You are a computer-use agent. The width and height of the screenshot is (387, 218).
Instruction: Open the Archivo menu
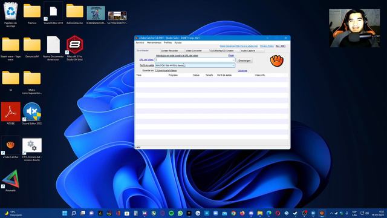tap(140, 42)
